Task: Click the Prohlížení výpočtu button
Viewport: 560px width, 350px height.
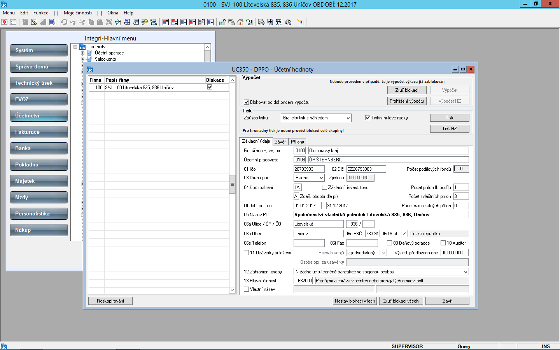Action: tap(407, 101)
